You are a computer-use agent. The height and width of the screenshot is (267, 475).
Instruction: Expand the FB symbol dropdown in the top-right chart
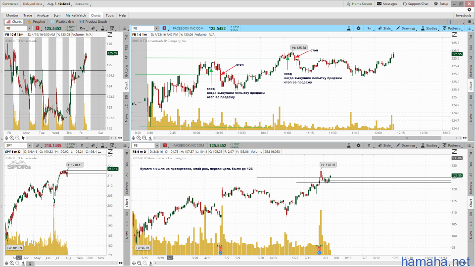click(156, 29)
